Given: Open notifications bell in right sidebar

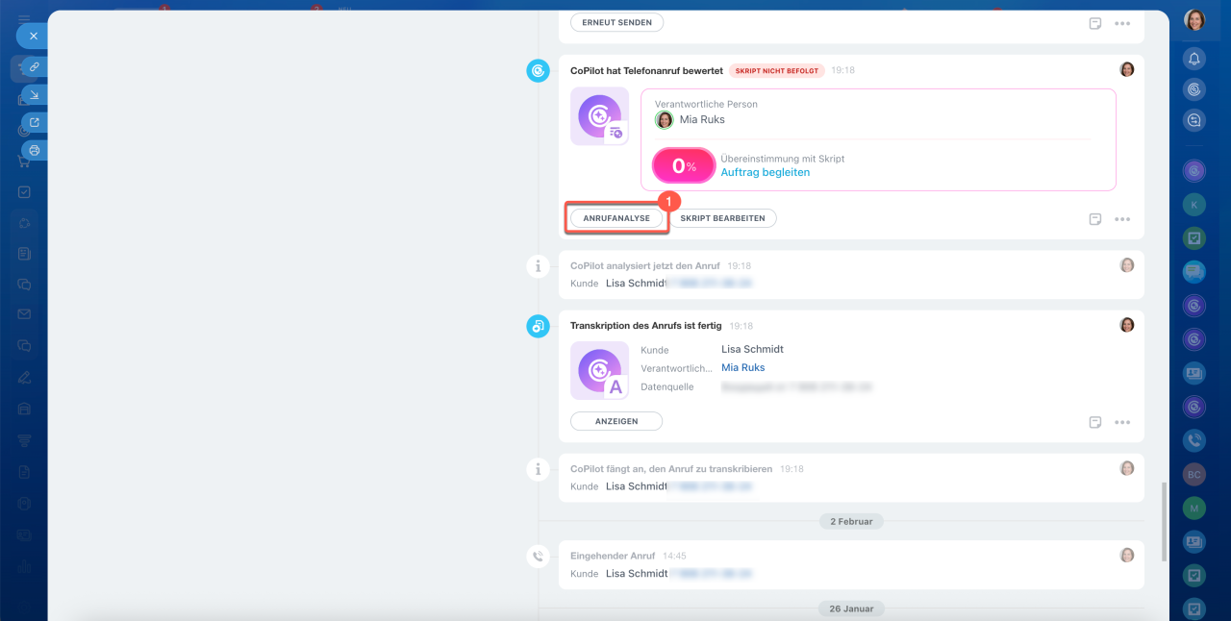Looking at the screenshot, I should [1194, 60].
